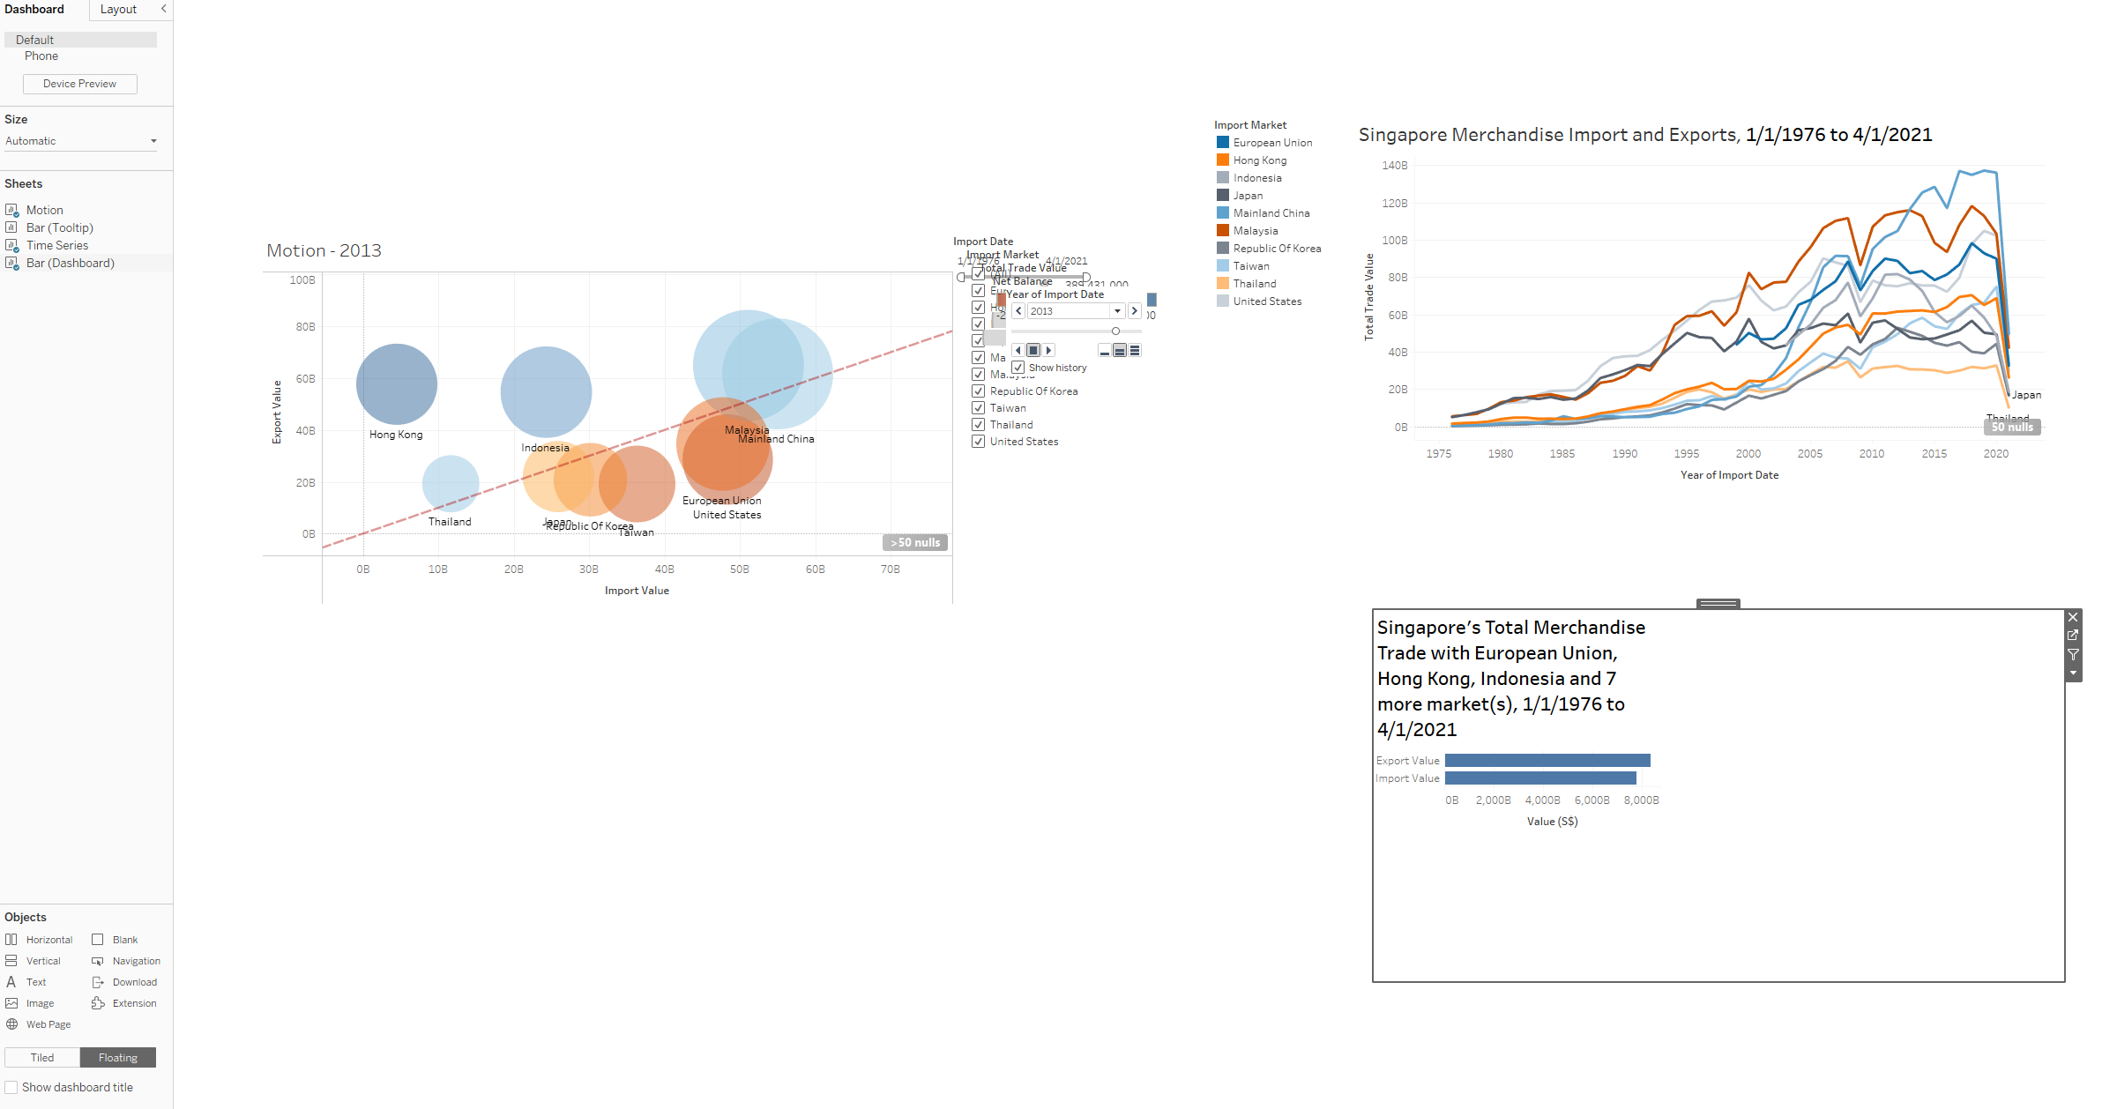The width and height of the screenshot is (2117, 1109).
Task: Enable Show dashboard title
Action: point(11,1087)
